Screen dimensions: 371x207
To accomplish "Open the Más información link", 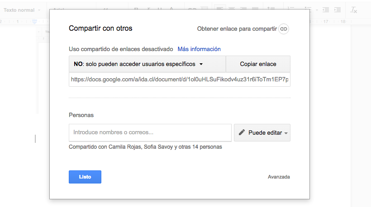I will tap(199, 49).
